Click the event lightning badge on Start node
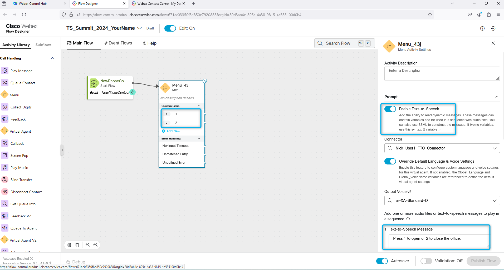This screenshot has width=504, height=270. click(x=133, y=92)
